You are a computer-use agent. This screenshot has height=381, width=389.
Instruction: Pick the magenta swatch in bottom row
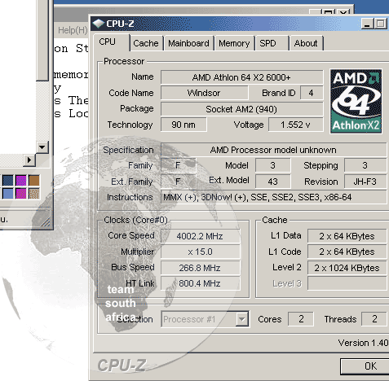(21, 194)
